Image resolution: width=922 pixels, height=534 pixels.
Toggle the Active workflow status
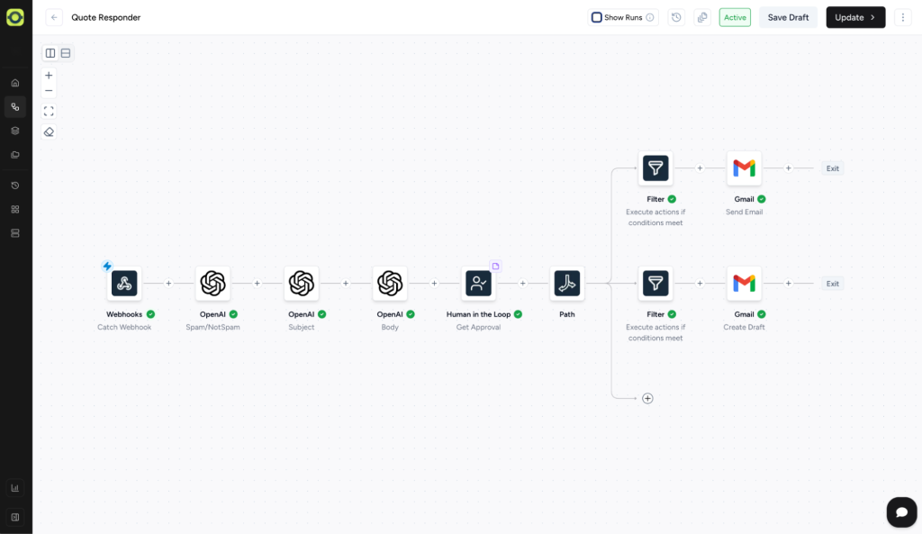(x=735, y=17)
